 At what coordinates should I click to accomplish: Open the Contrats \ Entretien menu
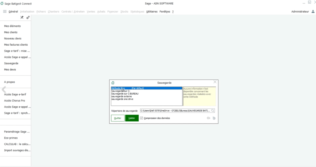[73, 11]
